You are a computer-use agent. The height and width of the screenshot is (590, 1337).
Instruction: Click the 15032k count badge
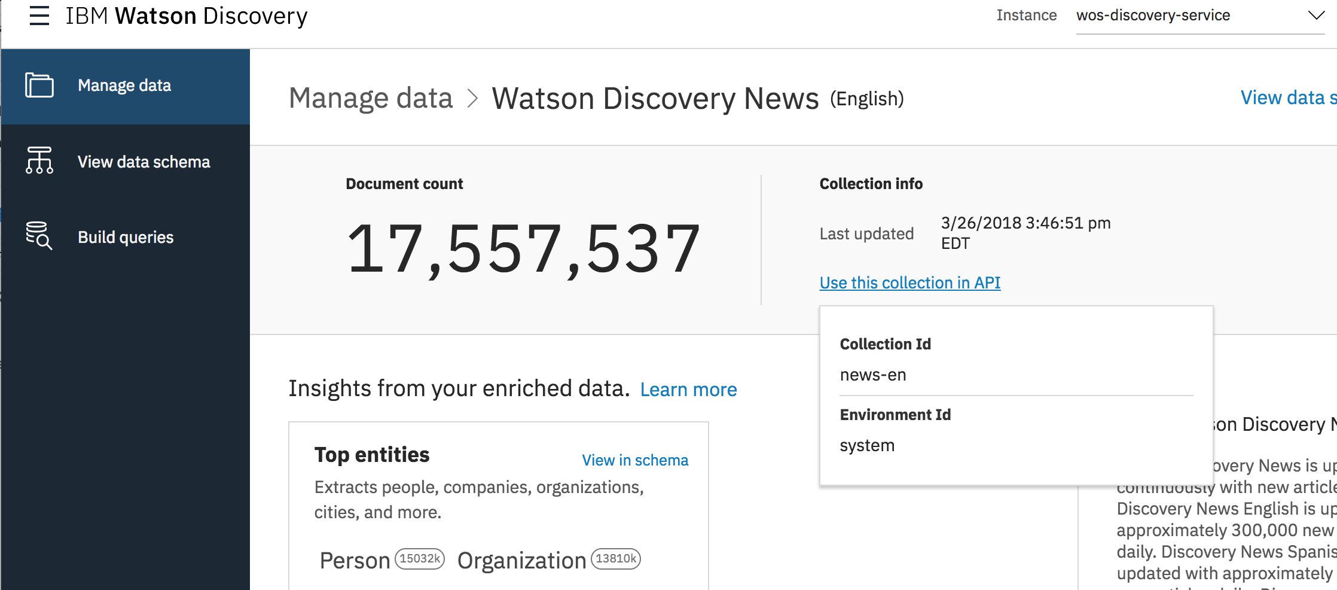tap(420, 559)
